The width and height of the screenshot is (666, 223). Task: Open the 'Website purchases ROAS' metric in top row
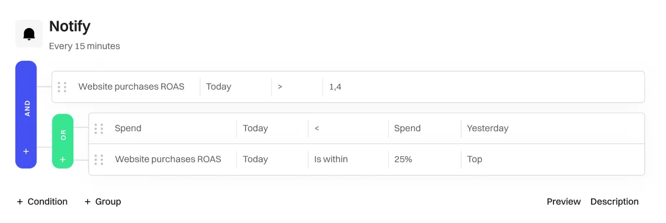coord(131,87)
